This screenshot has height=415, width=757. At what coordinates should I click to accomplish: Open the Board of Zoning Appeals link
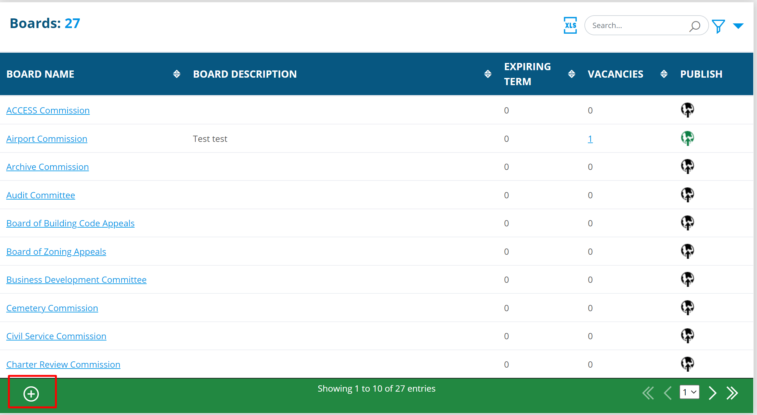tap(56, 252)
